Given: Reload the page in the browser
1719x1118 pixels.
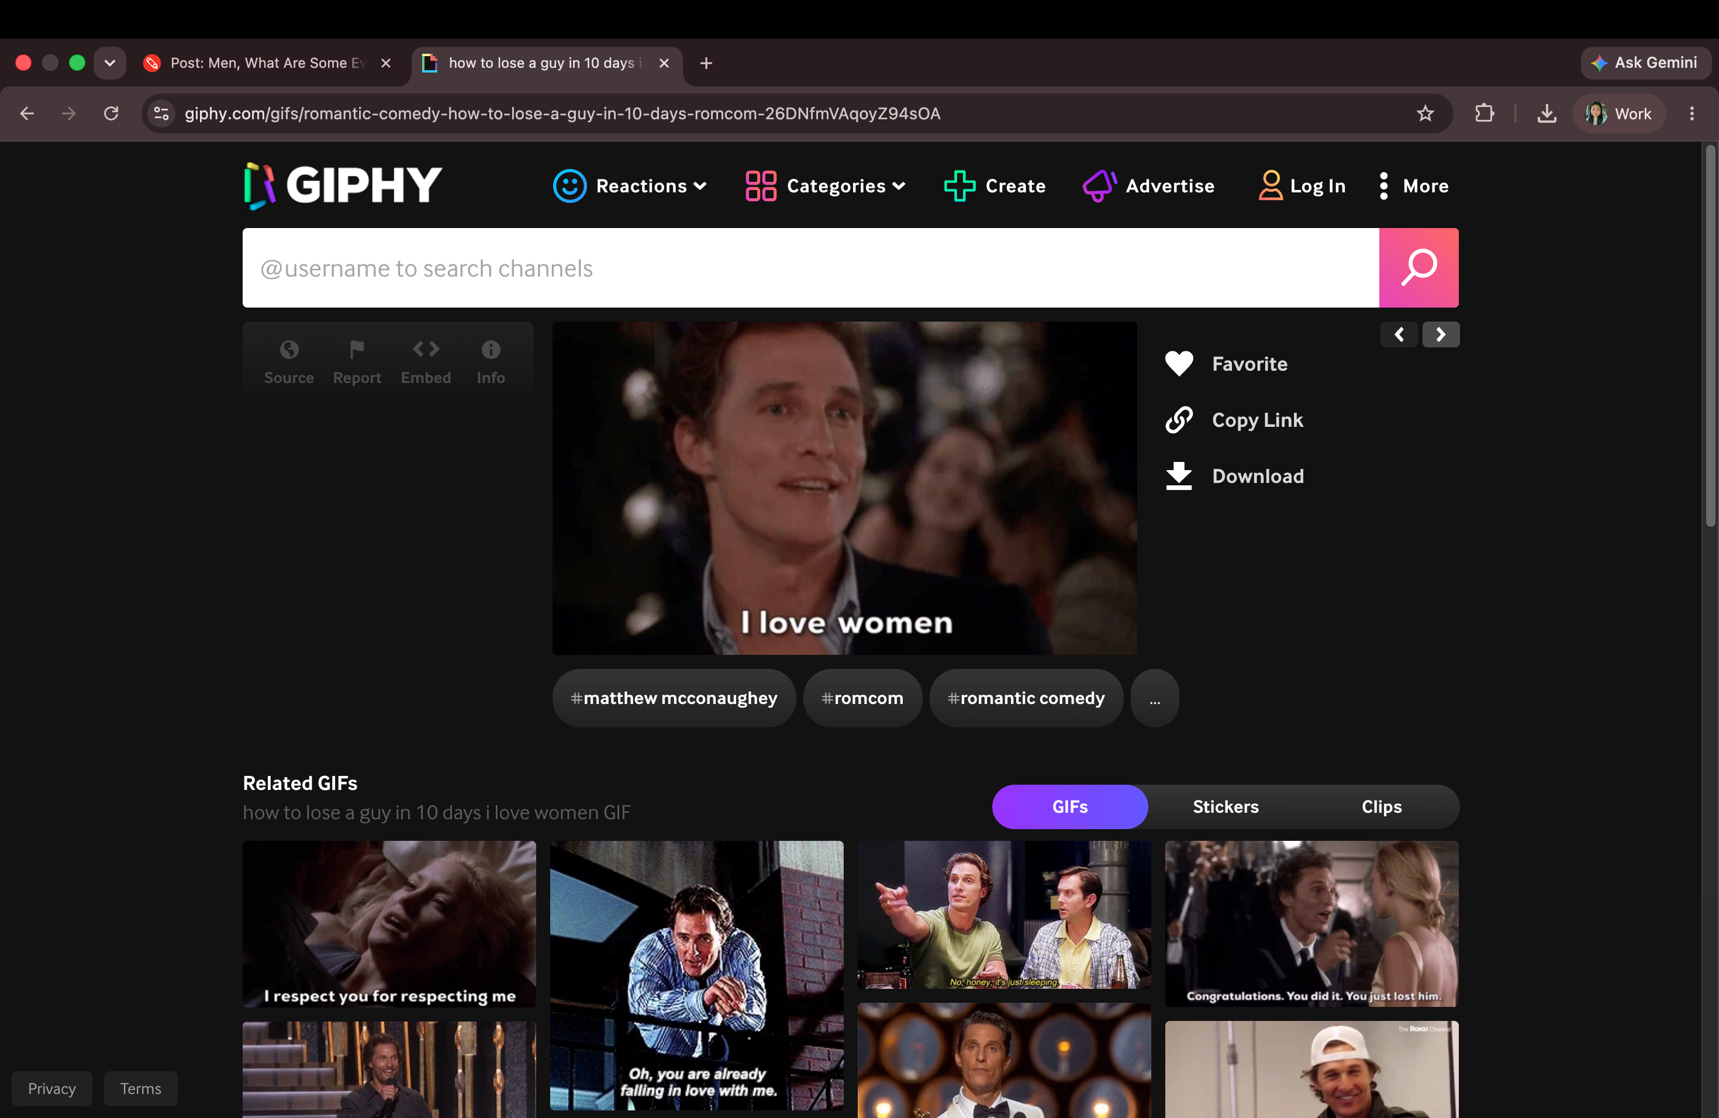Looking at the screenshot, I should 111,113.
